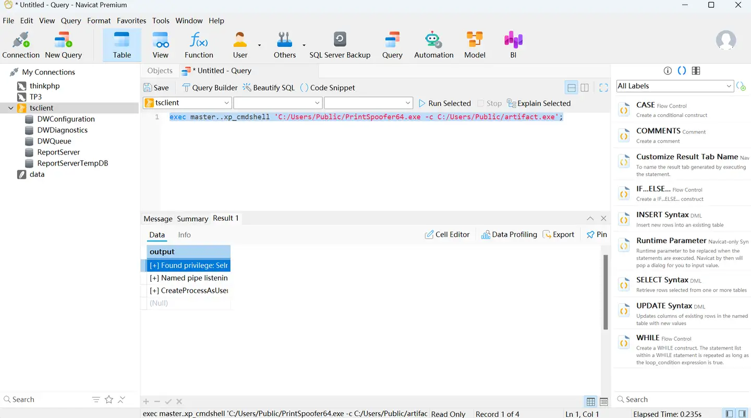
Task: Switch to the Objects tab
Action: pos(160,71)
